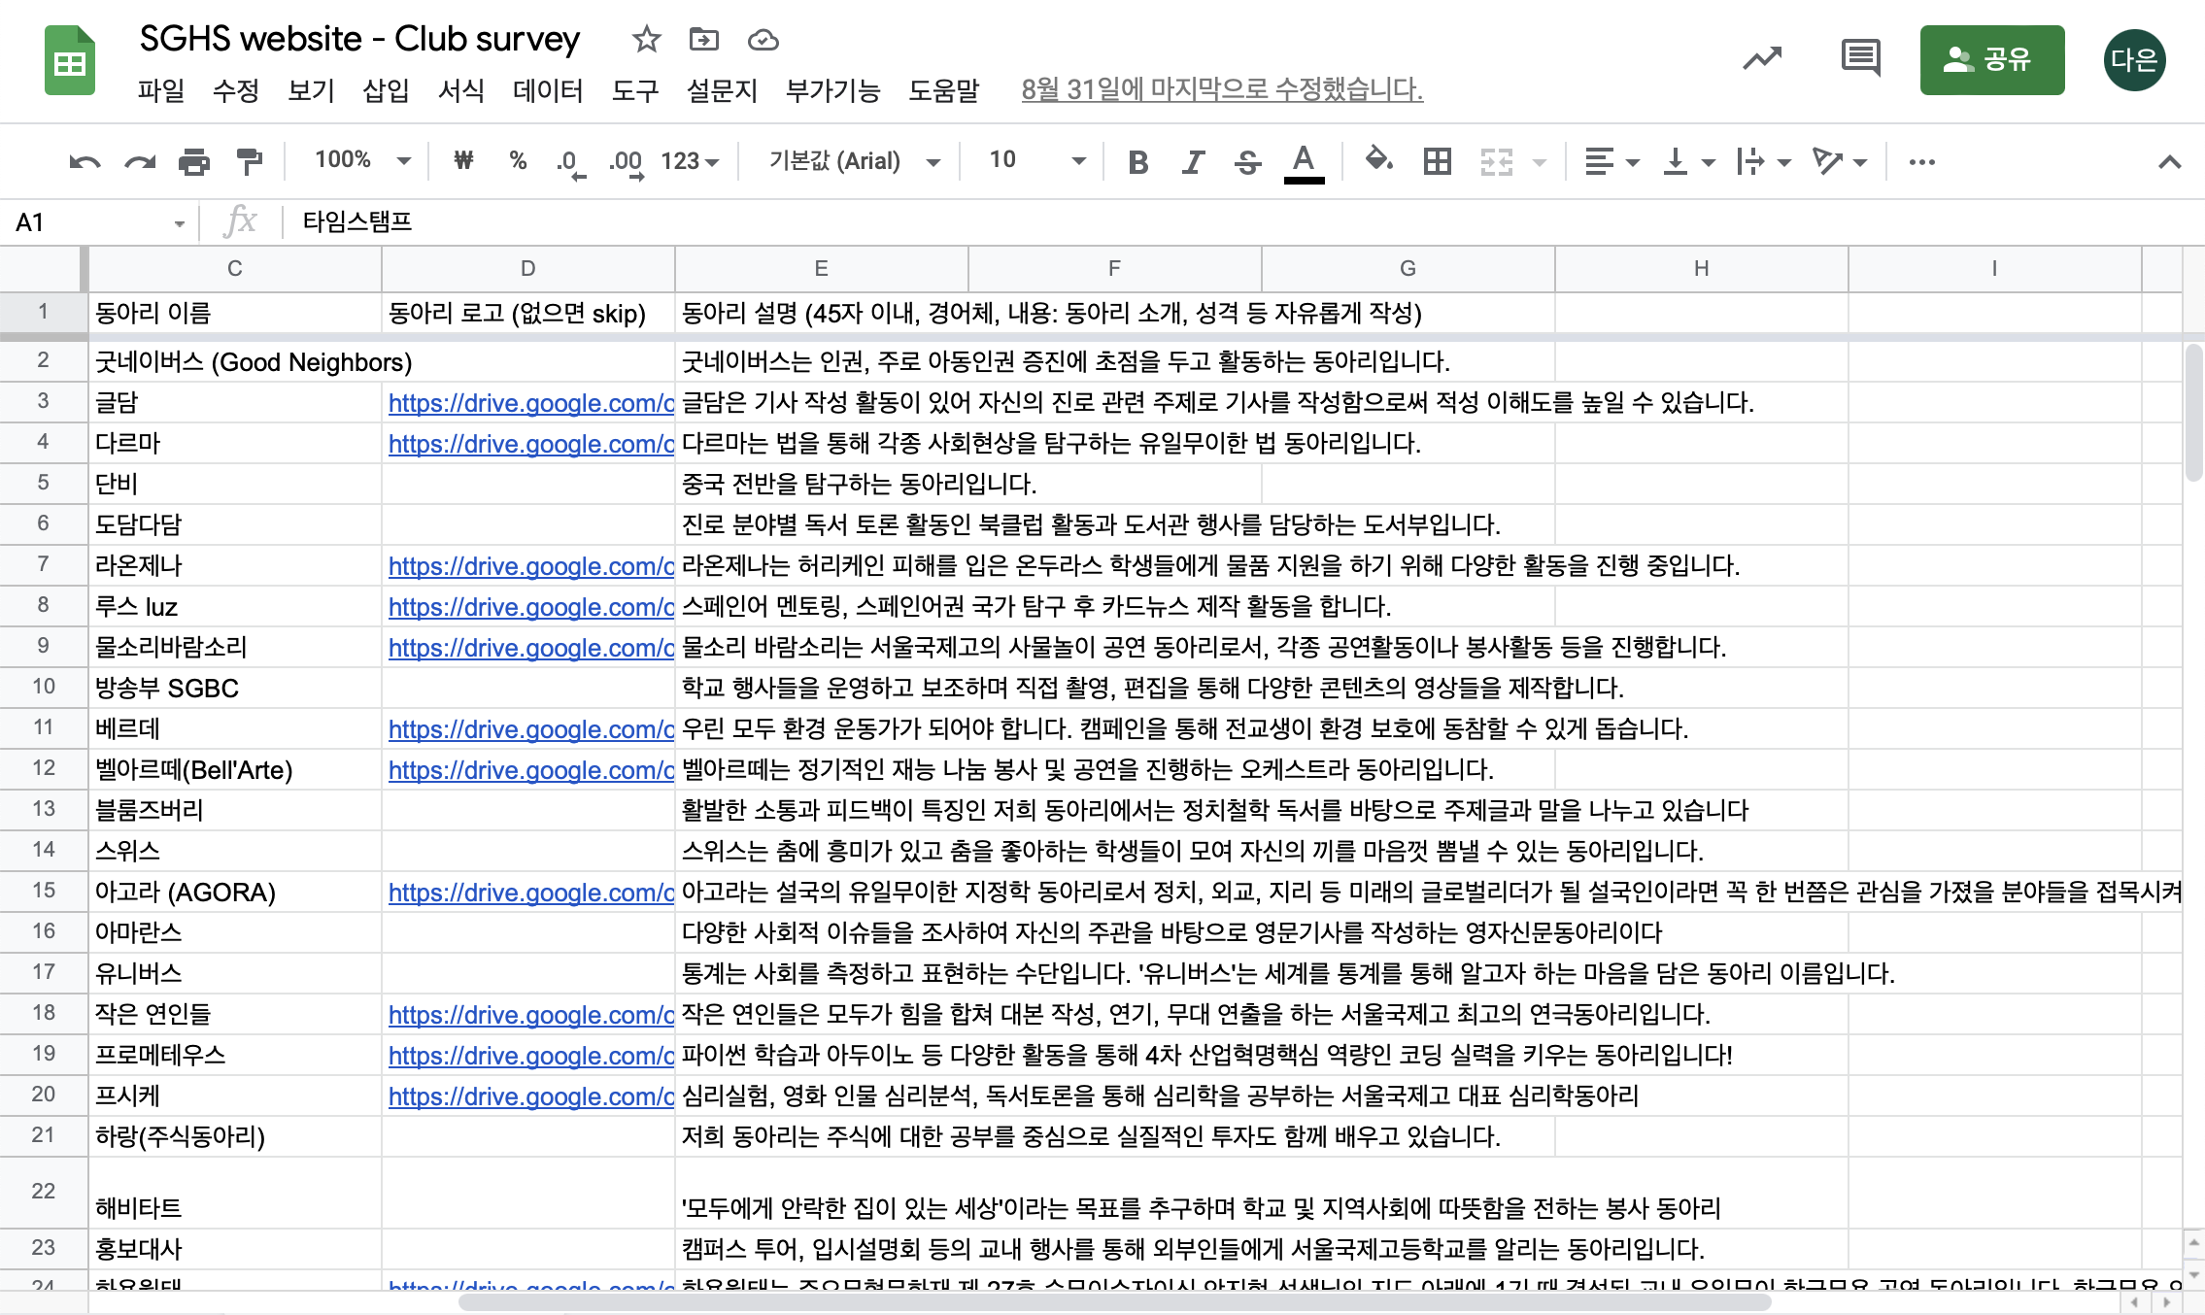
Task: Click the Undo arrow icon
Action: coord(85,161)
